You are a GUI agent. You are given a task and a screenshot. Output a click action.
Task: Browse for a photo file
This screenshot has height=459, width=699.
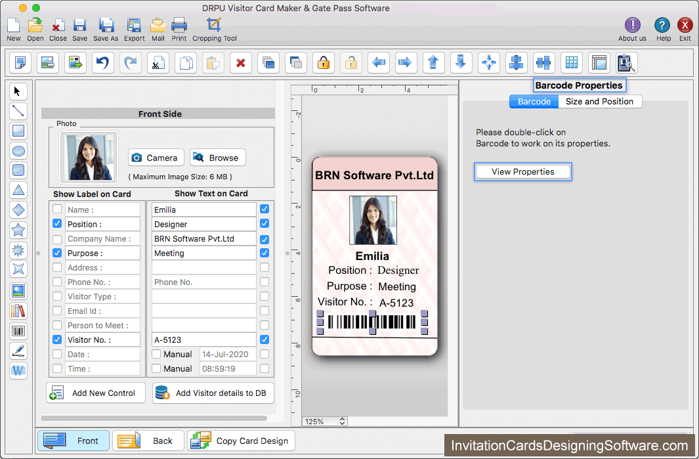[217, 158]
